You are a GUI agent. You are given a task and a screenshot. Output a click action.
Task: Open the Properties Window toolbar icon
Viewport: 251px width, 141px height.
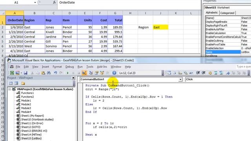click(96, 73)
